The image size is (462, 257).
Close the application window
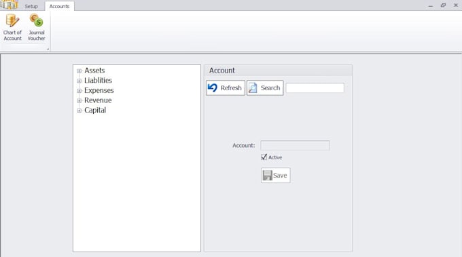click(455, 5)
